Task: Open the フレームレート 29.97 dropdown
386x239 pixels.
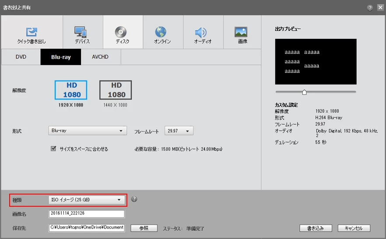Action: click(179, 131)
